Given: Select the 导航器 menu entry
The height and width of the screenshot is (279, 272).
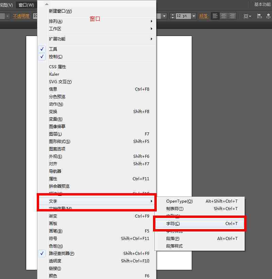Looking at the screenshot, I should (97, 171).
